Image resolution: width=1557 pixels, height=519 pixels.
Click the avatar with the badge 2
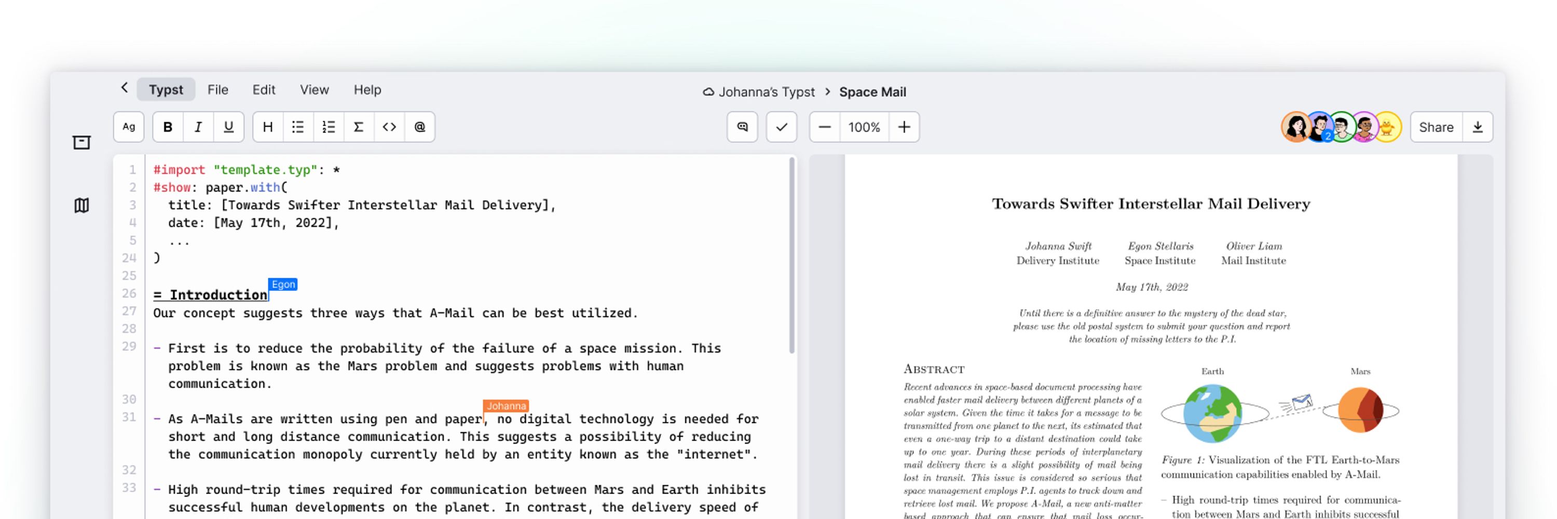(1319, 127)
